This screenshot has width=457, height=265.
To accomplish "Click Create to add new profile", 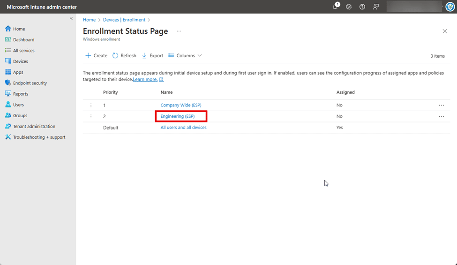I will pos(96,55).
